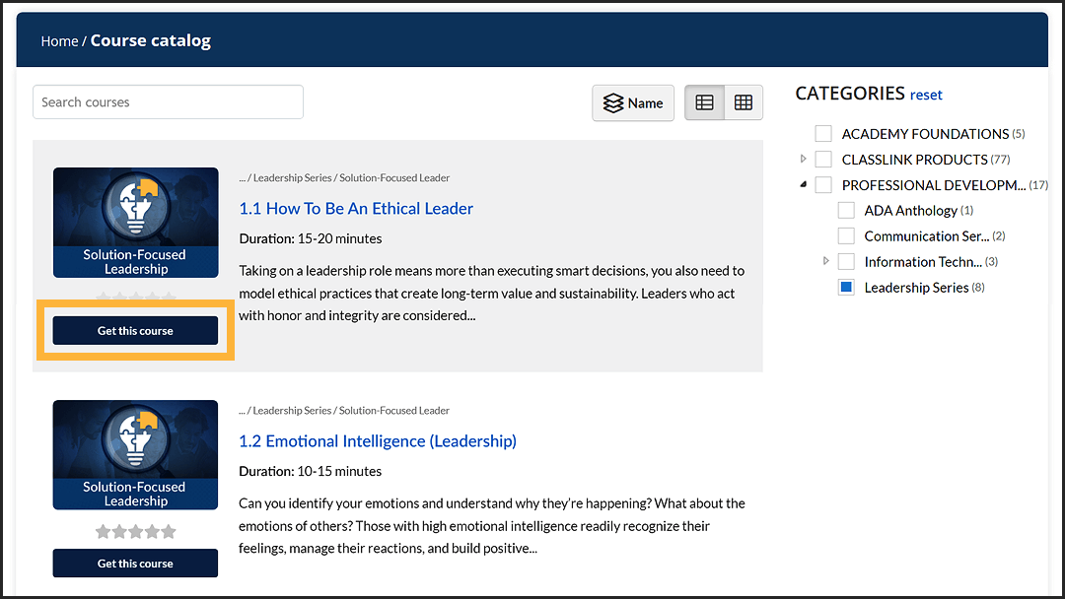The width and height of the screenshot is (1065, 599).
Task: Collapse the PROFESSIONAL DEVELOPMENT category
Action: point(804,184)
